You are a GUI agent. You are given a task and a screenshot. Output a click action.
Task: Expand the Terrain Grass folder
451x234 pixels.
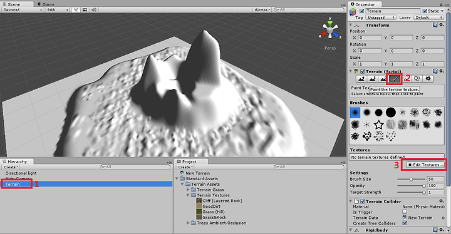188,190
